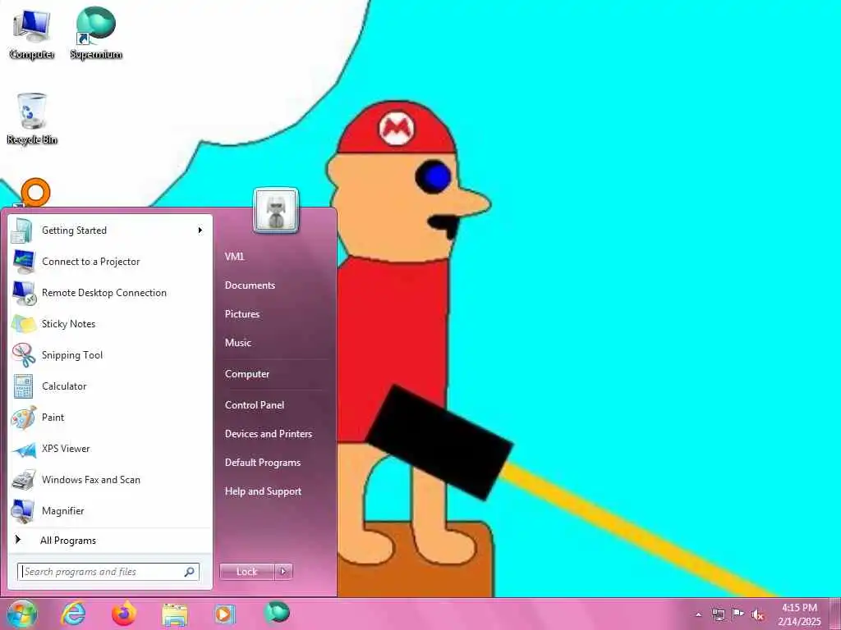Expand the Getting Started submenu arrow

[x=200, y=231]
